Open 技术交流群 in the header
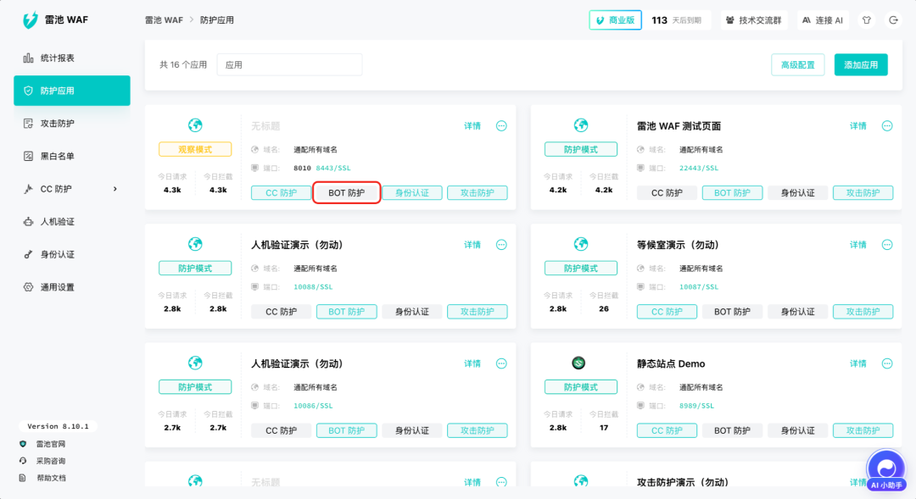 [754, 19]
